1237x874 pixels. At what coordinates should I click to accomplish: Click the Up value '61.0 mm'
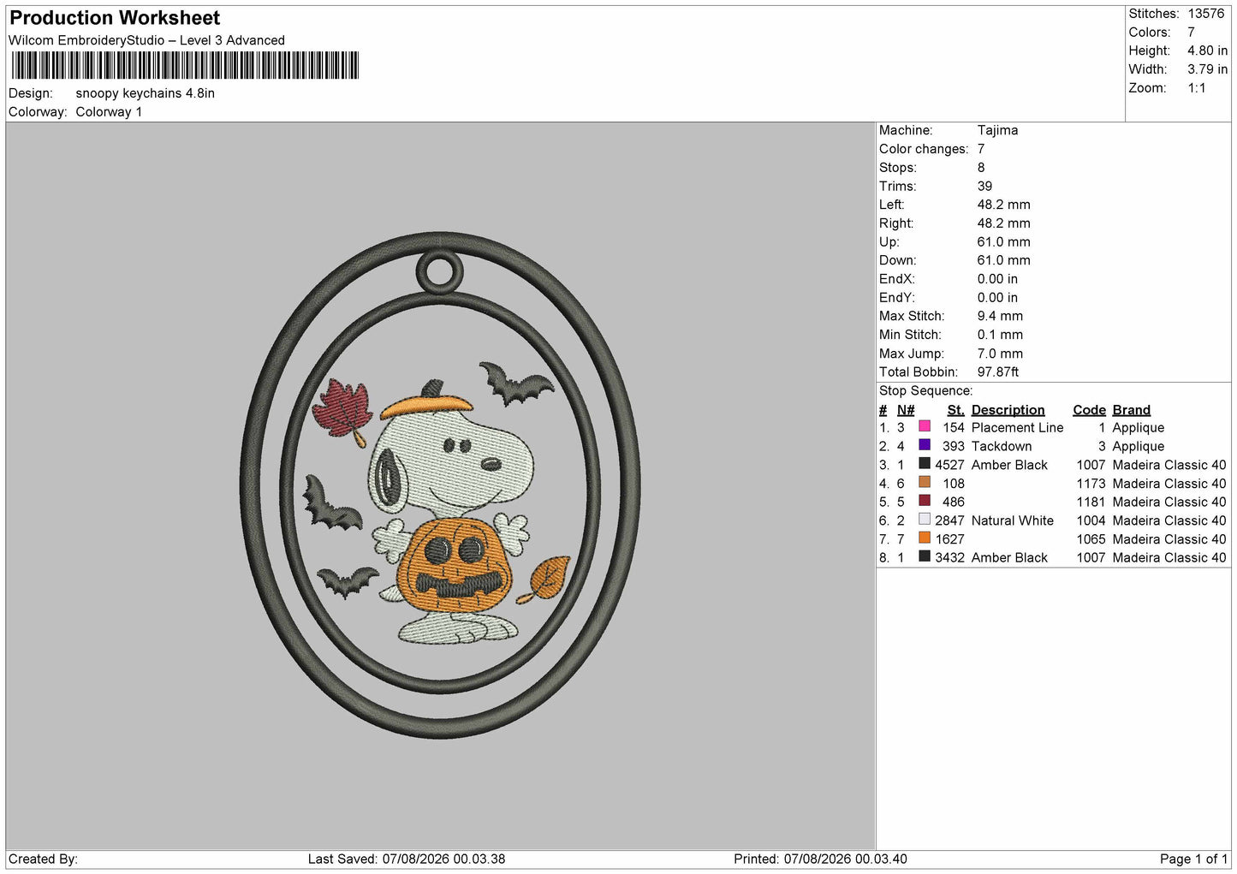(x=1004, y=242)
